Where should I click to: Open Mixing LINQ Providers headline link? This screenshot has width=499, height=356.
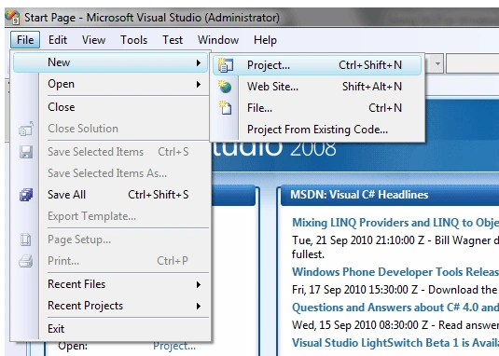click(395, 223)
